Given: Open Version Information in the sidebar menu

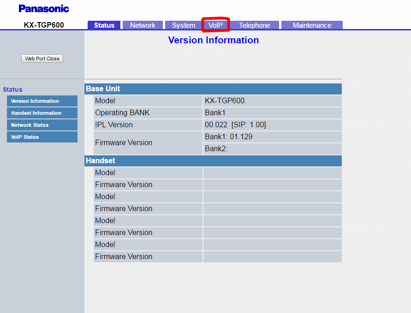Looking at the screenshot, I should [42, 101].
